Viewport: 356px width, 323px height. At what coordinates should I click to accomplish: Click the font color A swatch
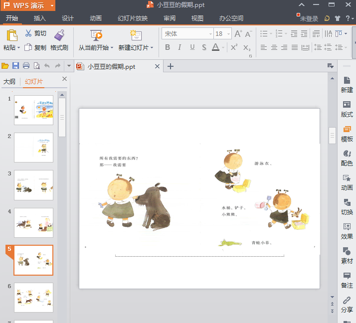coord(215,47)
